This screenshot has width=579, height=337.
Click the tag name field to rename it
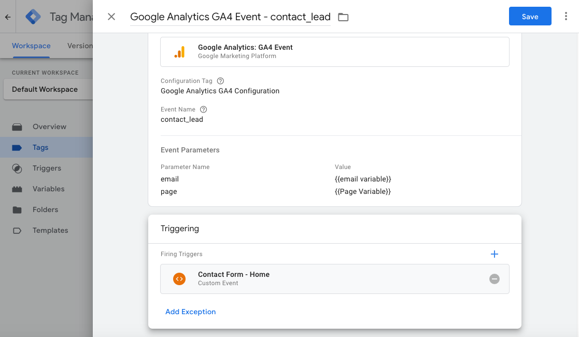(x=230, y=17)
